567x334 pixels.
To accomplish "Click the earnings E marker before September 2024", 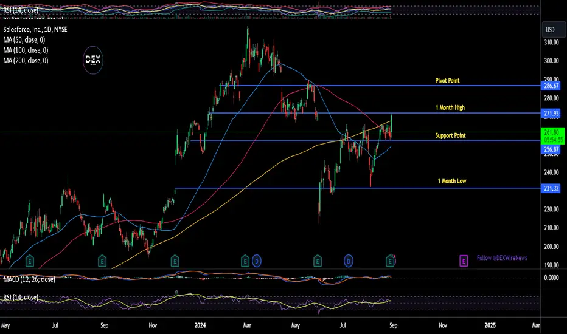I will pos(390,261).
